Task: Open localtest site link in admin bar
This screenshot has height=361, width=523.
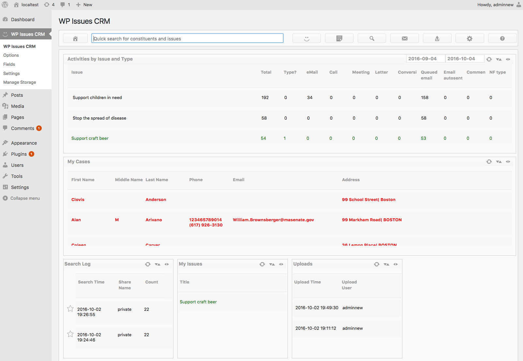Action: (26, 5)
